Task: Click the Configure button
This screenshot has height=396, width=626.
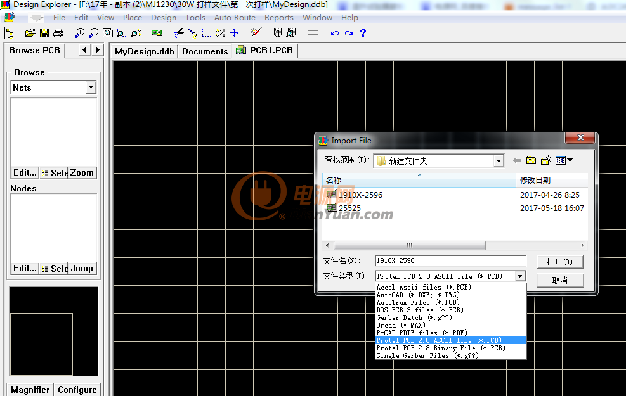Action: pyautogui.click(x=77, y=390)
